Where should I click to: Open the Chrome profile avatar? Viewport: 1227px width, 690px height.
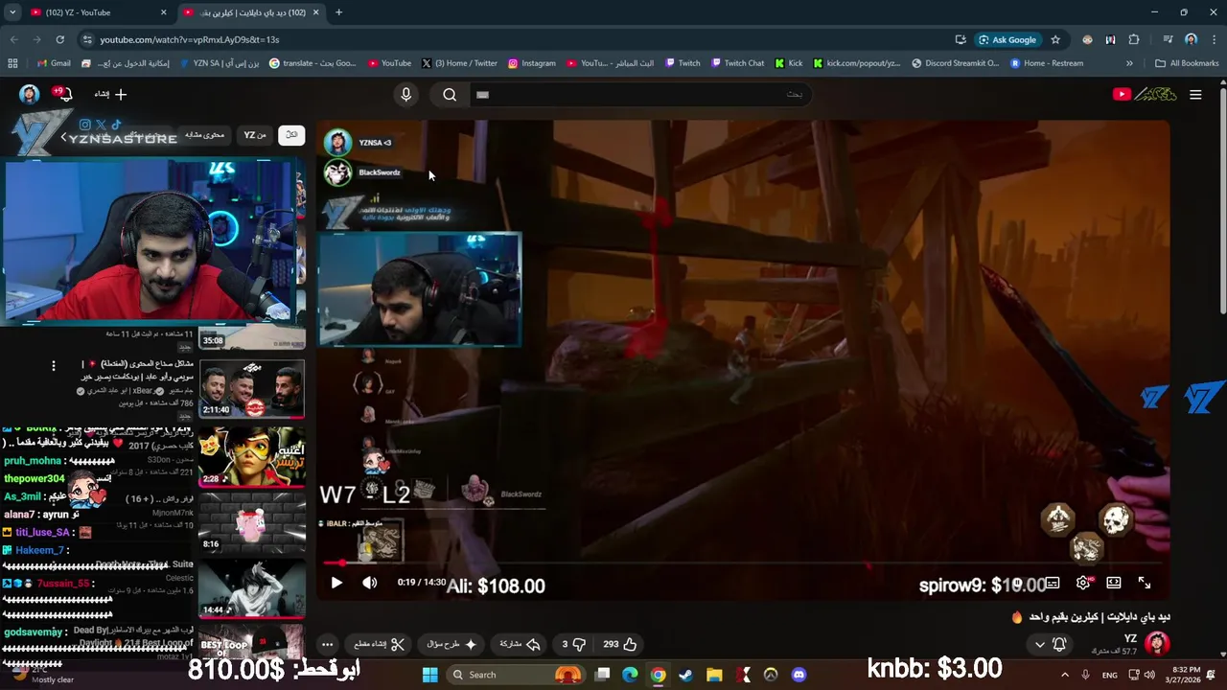[1191, 39]
